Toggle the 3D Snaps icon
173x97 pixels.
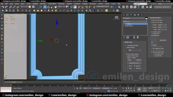click(x=79, y=7)
